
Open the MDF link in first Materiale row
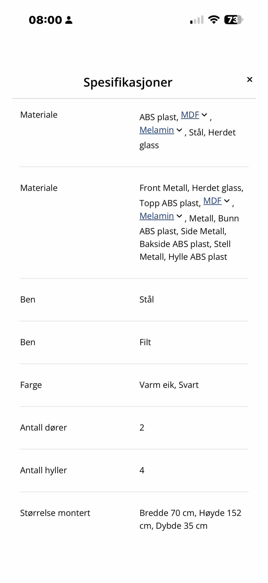click(190, 115)
